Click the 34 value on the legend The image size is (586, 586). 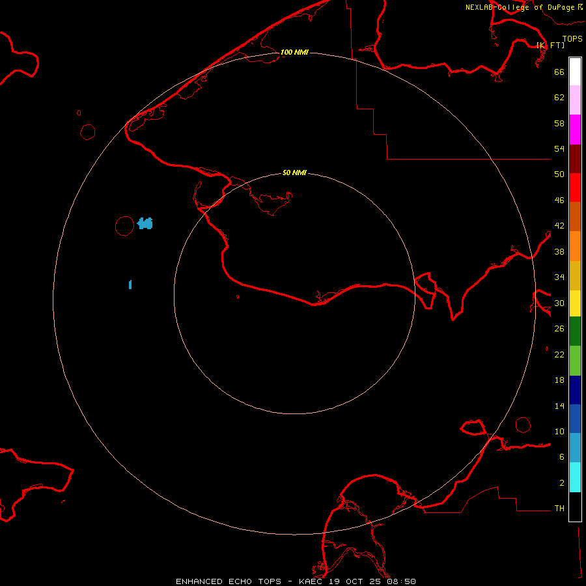(x=559, y=277)
